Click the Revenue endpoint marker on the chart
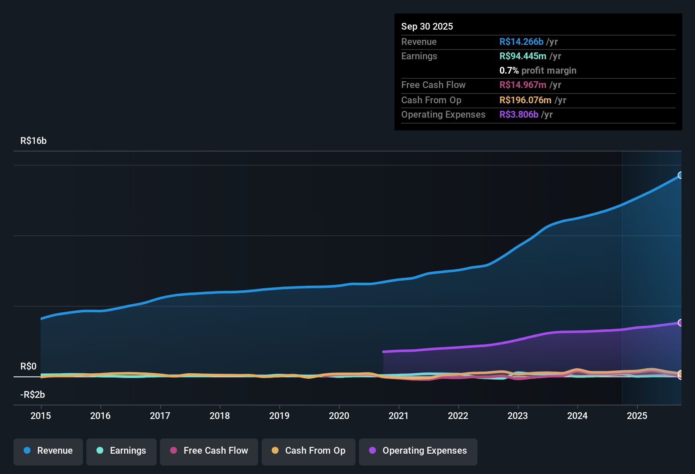 tap(681, 175)
